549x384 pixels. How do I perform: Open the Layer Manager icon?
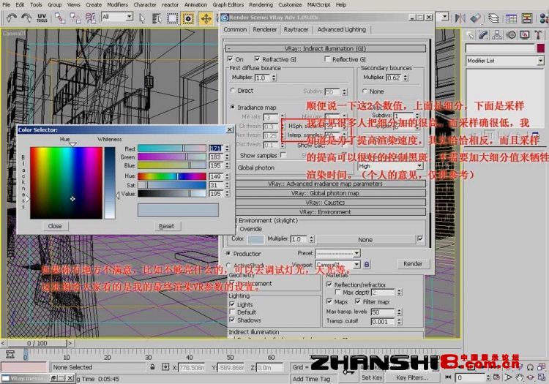point(493,18)
